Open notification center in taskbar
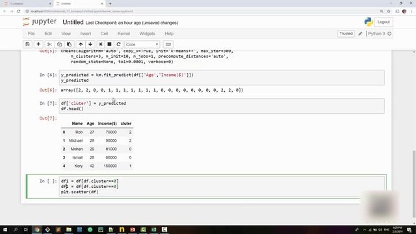This screenshot has width=416, height=234. click(409, 229)
